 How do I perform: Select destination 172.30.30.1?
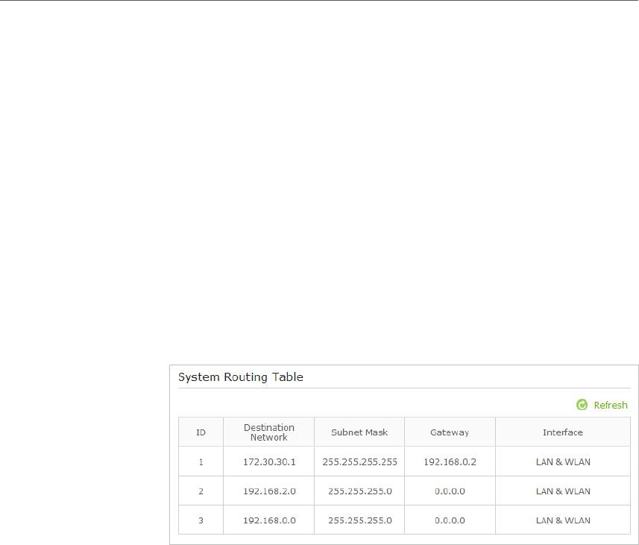269,461
